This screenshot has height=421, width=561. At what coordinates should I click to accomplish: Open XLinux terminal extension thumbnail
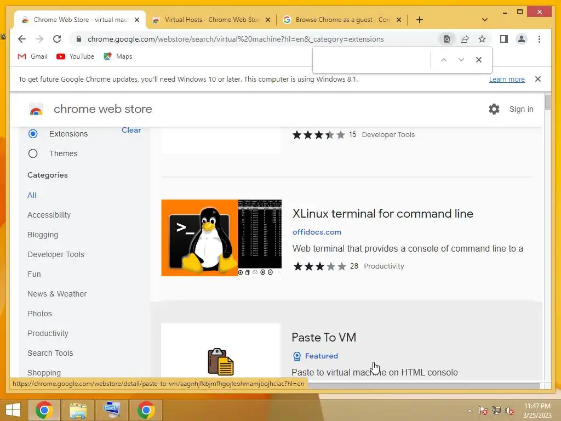[221, 238]
